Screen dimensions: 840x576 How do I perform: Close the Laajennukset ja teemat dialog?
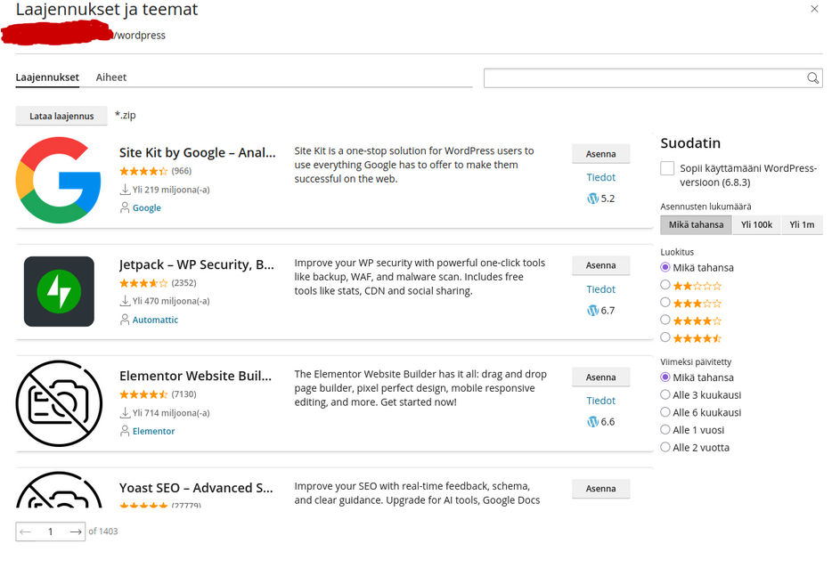pyautogui.click(x=814, y=9)
